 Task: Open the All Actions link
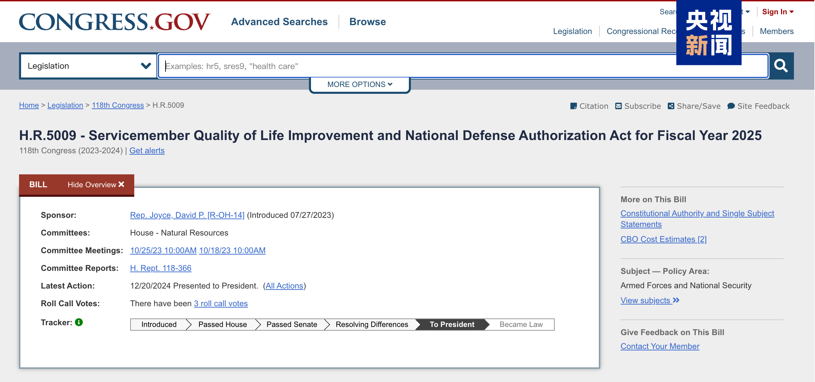284,286
